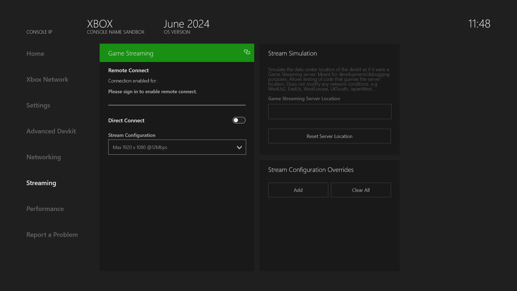Click the Report a Problem icon

pos(52,234)
